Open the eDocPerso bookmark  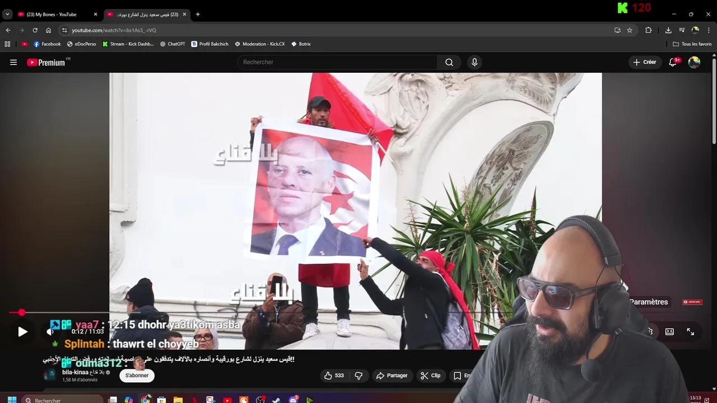coord(82,44)
